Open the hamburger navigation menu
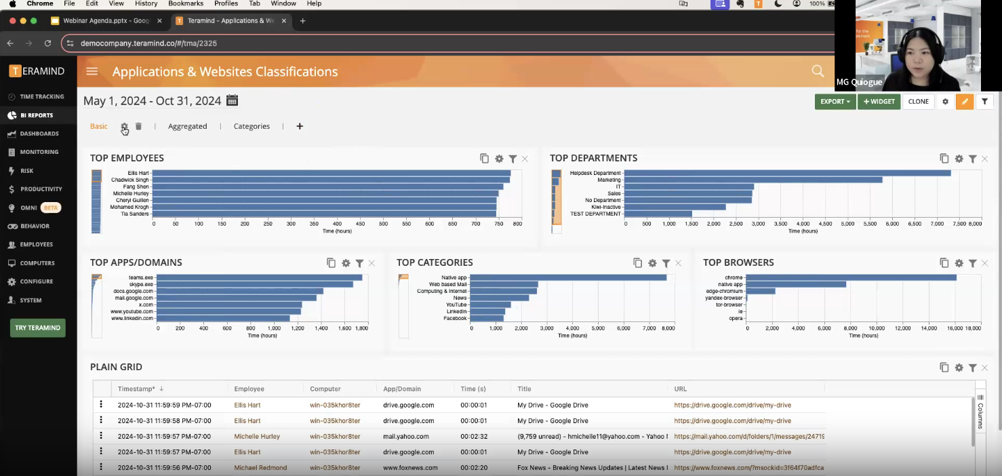The image size is (1002, 476). 92,71
